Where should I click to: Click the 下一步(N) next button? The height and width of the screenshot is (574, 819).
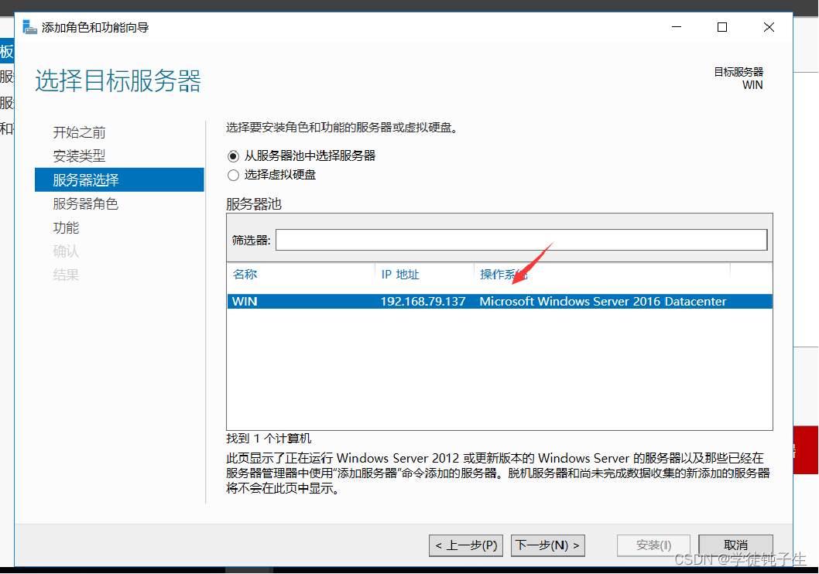(548, 546)
